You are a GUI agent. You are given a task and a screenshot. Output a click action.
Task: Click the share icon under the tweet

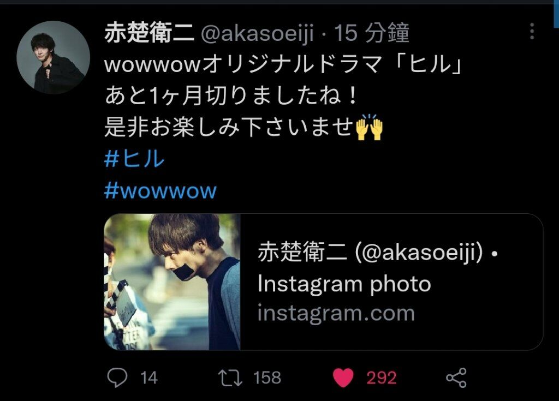(456, 378)
